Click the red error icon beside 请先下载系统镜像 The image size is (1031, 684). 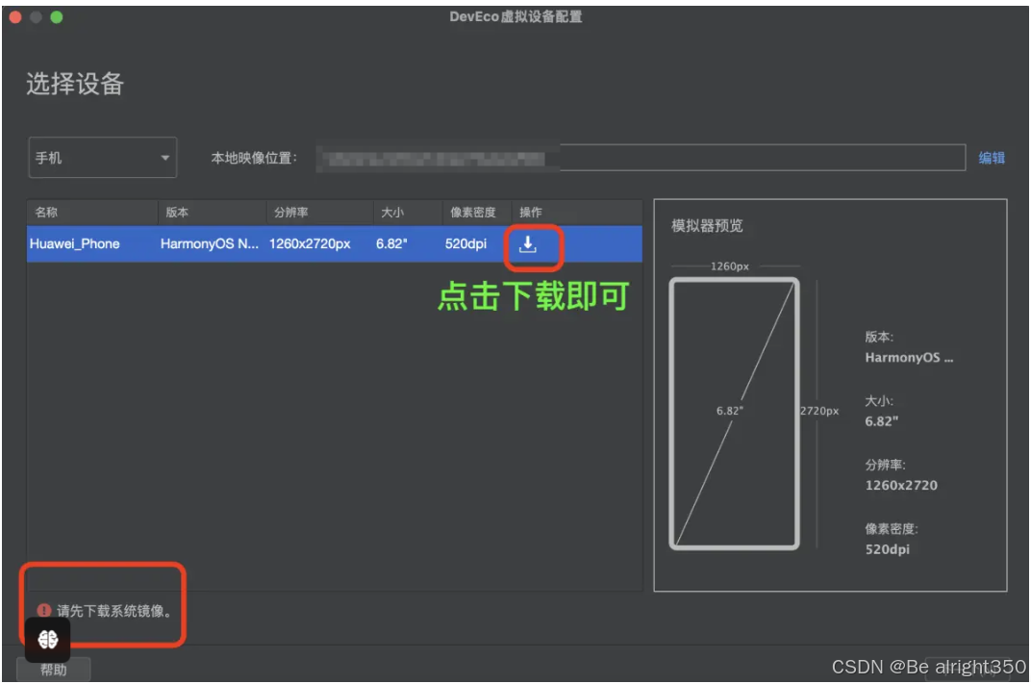tap(44, 610)
